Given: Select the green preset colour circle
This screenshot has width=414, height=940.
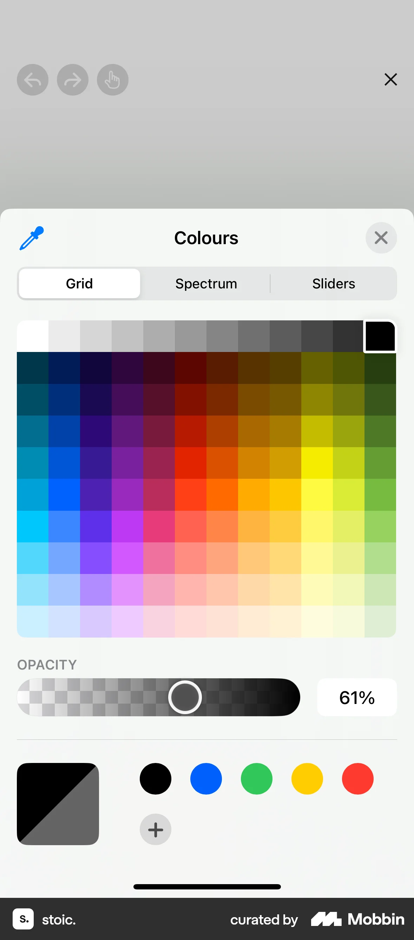Looking at the screenshot, I should pos(256,778).
